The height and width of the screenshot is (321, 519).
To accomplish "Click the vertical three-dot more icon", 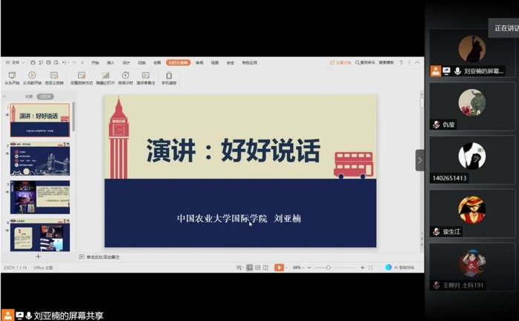I will (409, 62).
